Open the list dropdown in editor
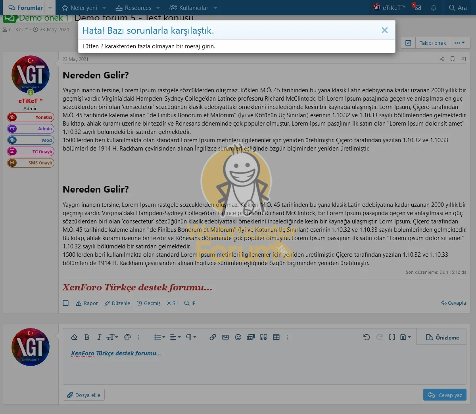 point(159,337)
